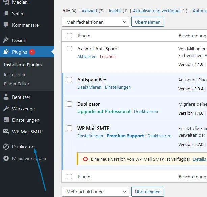The image size is (207, 197).
Task: Click the Plugin column header at top
Action: coord(84,36)
